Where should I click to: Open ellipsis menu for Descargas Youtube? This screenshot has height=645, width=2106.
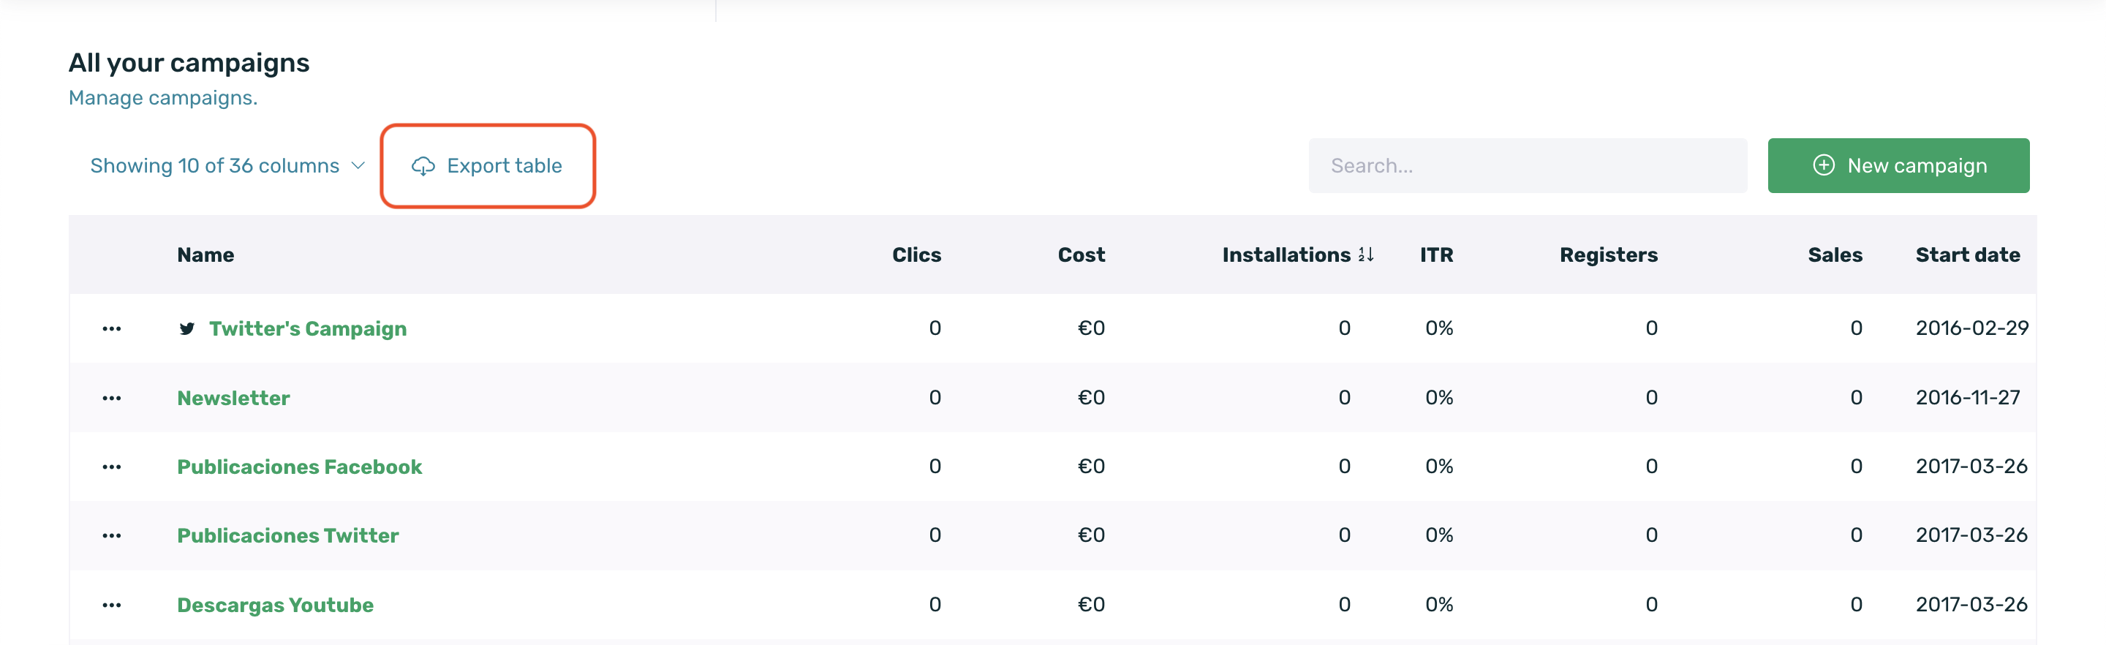[112, 605]
